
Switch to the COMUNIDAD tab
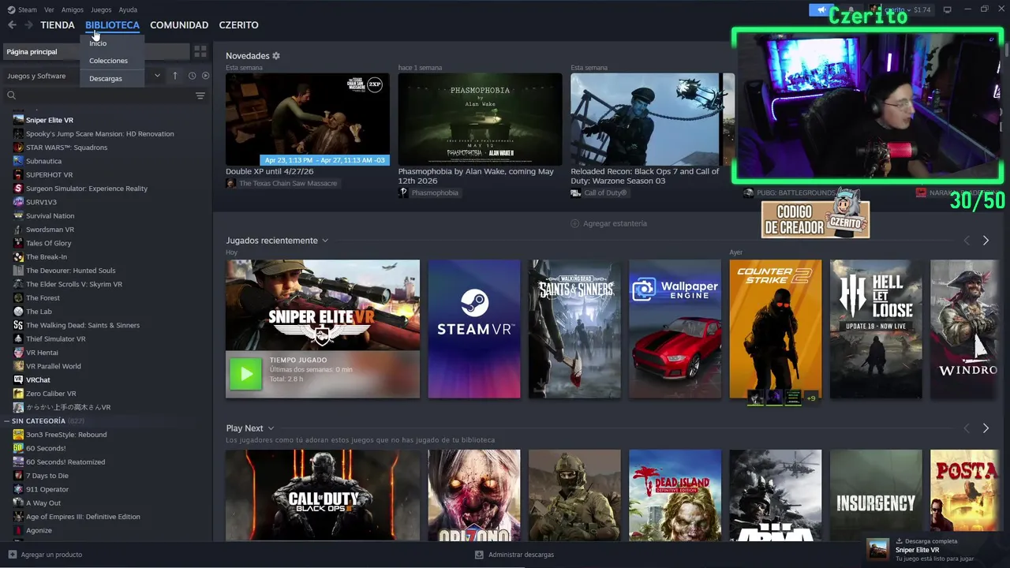pyautogui.click(x=179, y=25)
